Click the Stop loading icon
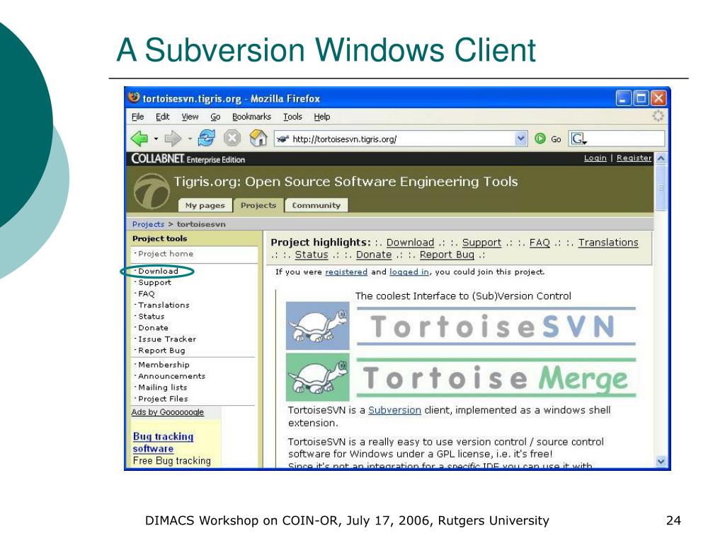This screenshot has width=725, height=543. 232,138
